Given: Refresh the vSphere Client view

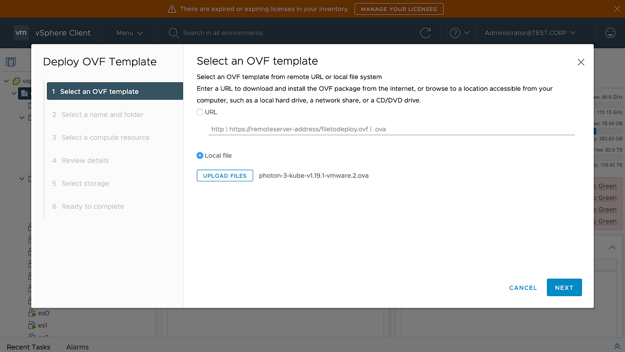Looking at the screenshot, I should tap(425, 33).
